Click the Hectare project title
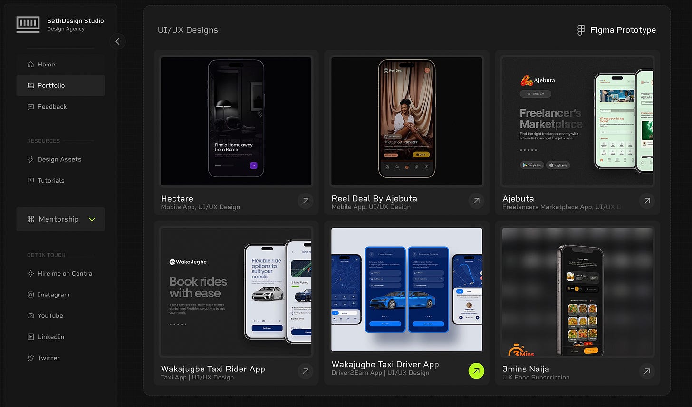Screen dimensions: 692x407 pos(177,199)
